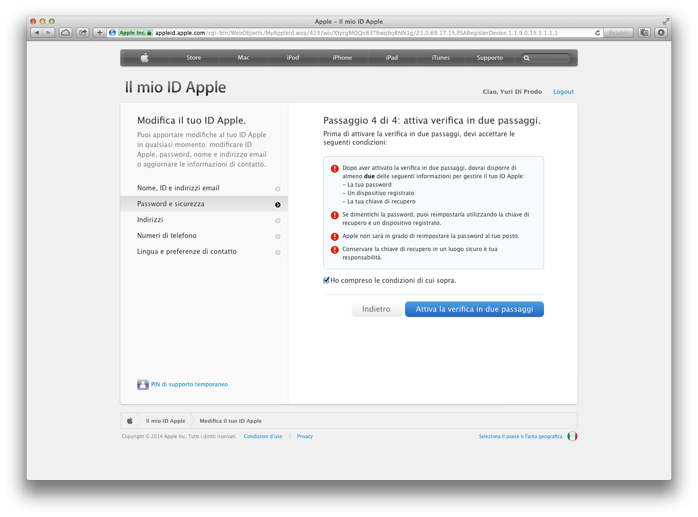Screen dimensions: 698x517
Task: Open the PIN di supporto temporaneo link
Action: 189,384
